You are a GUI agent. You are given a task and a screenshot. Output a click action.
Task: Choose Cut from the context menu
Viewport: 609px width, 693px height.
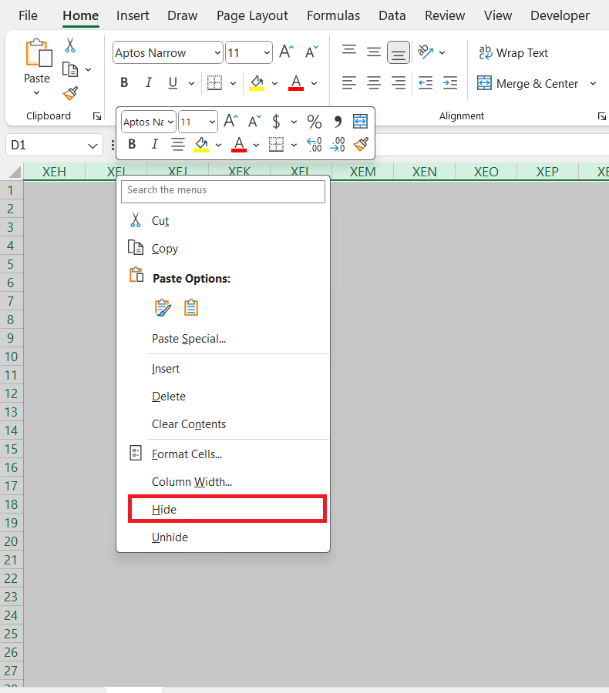tap(223, 220)
